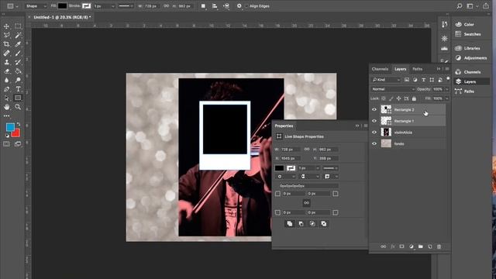This screenshot has height=279, width=496.
Task: Toggle width-height link in Properties panel
Action: pos(307,149)
